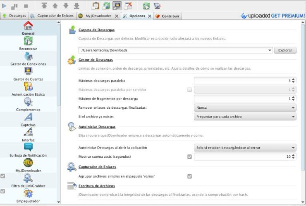Click Capturador de Enlaces section heading
The height and width of the screenshot is (206, 306).
pos(97,167)
